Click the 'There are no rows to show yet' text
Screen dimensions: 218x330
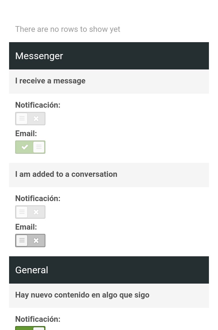click(68, 29)
